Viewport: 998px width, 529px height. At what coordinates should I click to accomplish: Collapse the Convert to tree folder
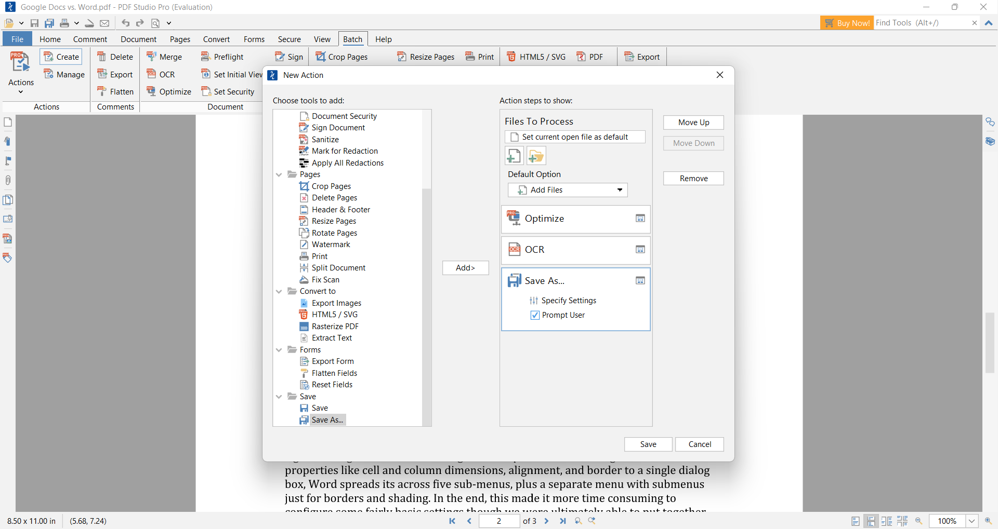point(279,291)
